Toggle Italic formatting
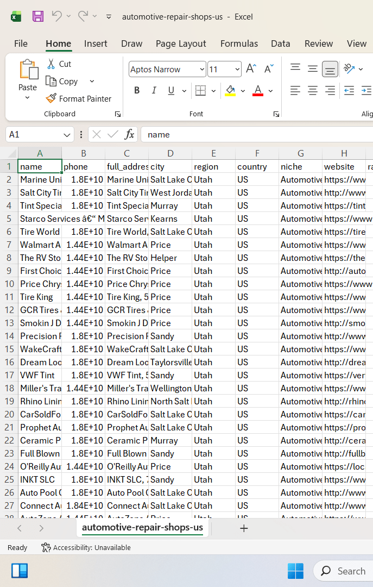 pyautogui.click(x=154, y=91)
